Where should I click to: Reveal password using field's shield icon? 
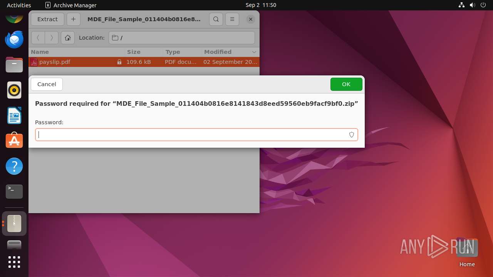pyautogui.click(x=352, y=135)
